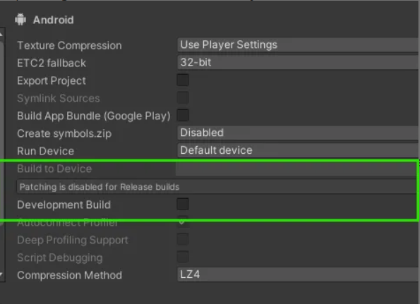Image resolution: width=420 pixels, height=304 pixels.
Task: Click the Android platform icon
Action: pos(20,20)
